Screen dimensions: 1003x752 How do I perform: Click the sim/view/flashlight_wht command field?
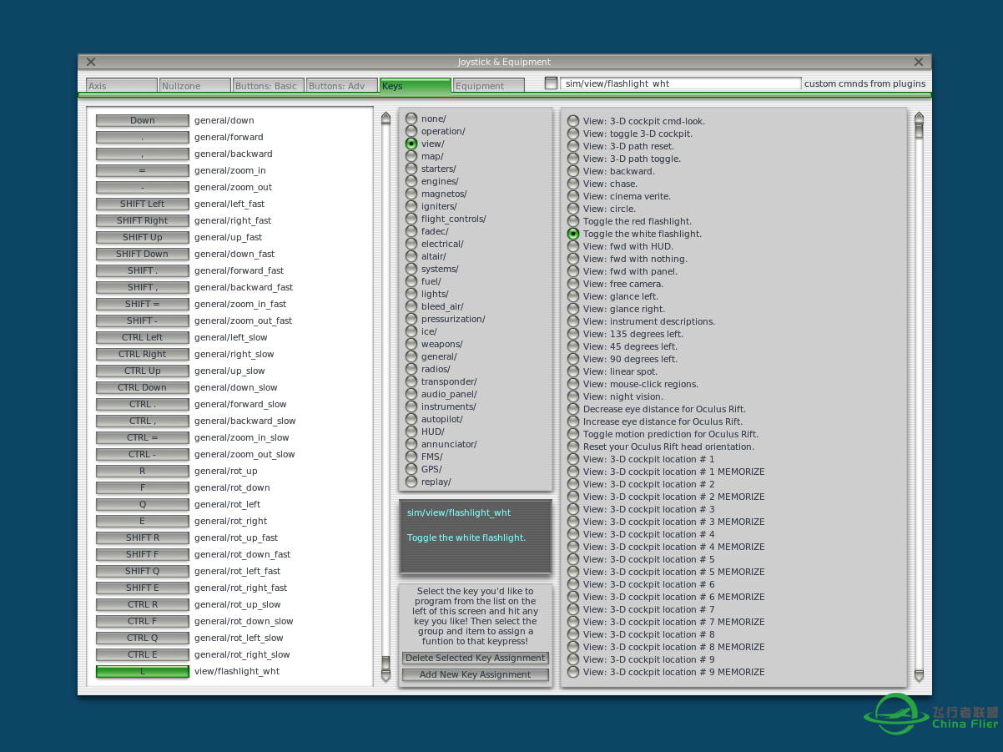tap(681, 83)
